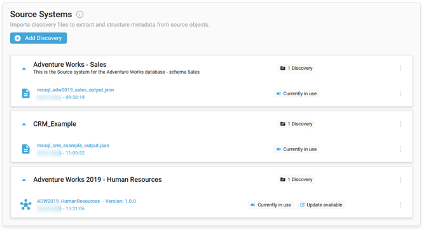Image resolution: width=426 pixels, height=230 pixels.
Task: Click the Update available badge
Action: [x=321, y=205]
